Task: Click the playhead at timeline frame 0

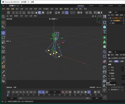Action: 8,95
